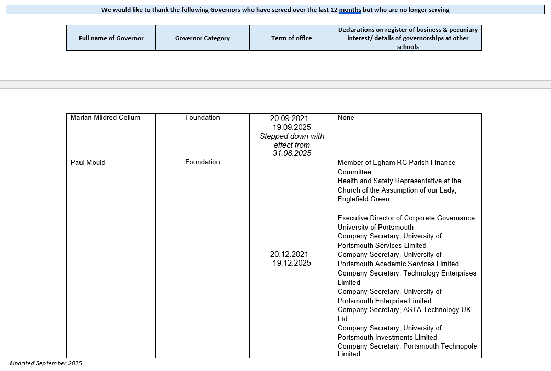Click the "Term of office" column header
The width and height of the screenshot is (551, 371).
point(291,38)
